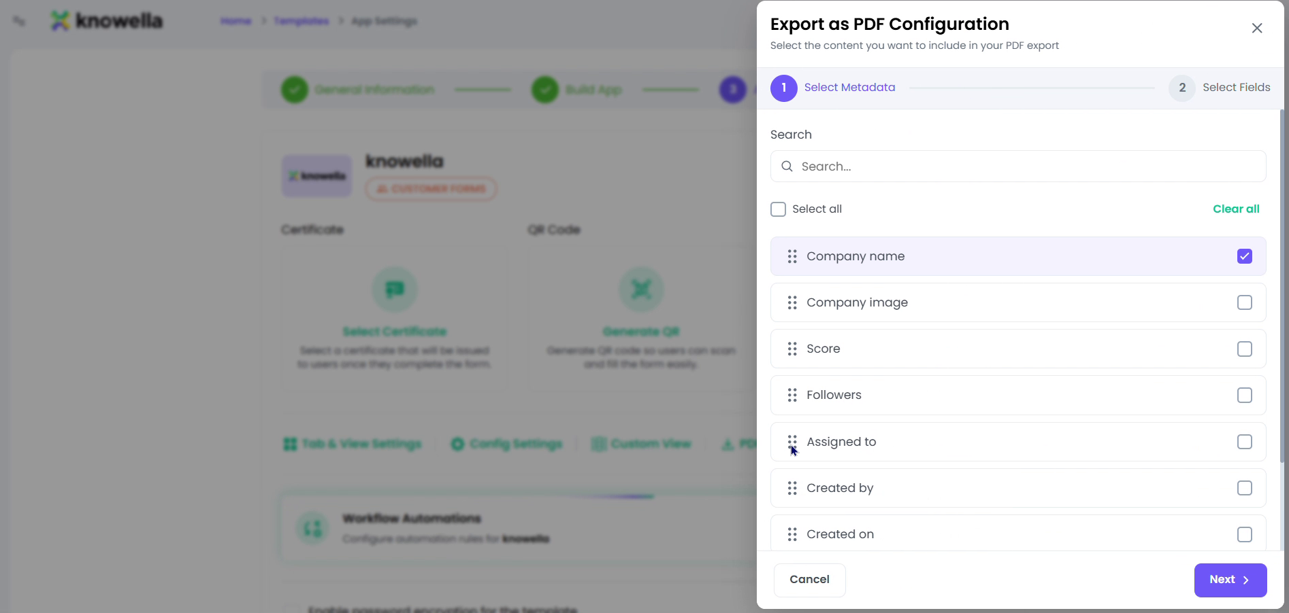Open the Config Settings tab

click(x=506, y=444)
